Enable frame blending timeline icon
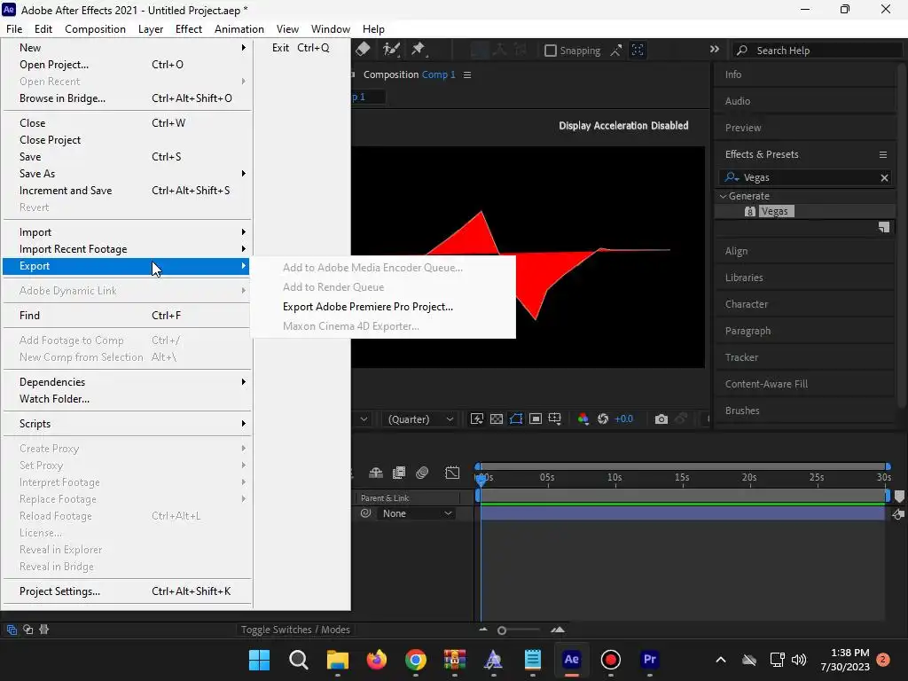 [x=399, y=473]
